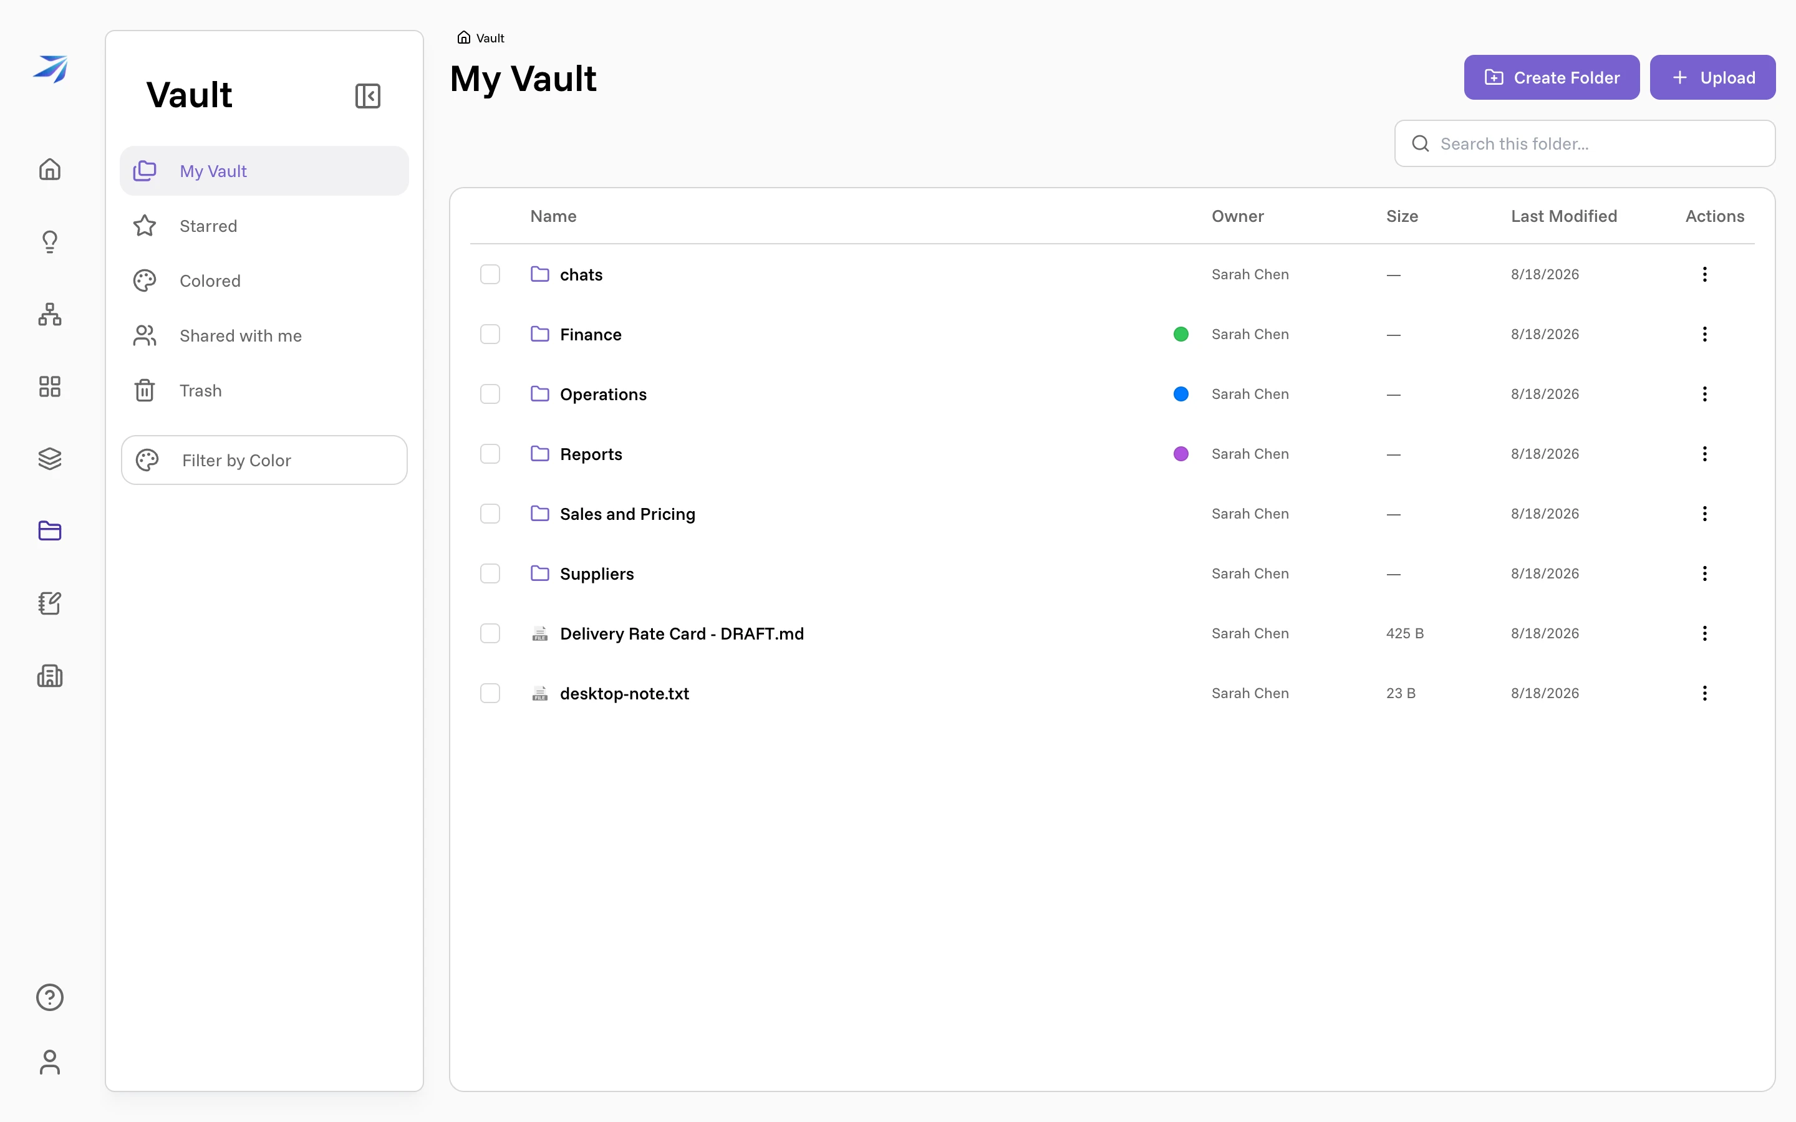Select the Suppliers row checkbox
Image resolution: width=1796 pixels, height=1122 pixels.
[490, 573]
